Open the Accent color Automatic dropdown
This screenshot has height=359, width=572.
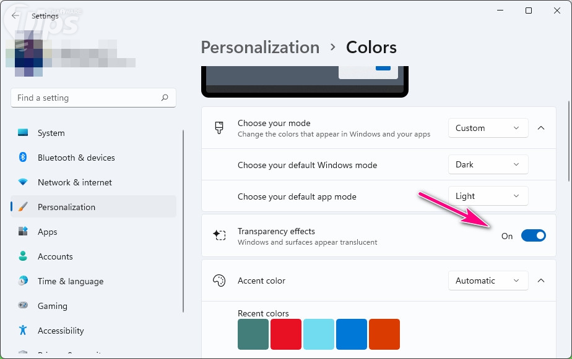(x=488, y=281)
